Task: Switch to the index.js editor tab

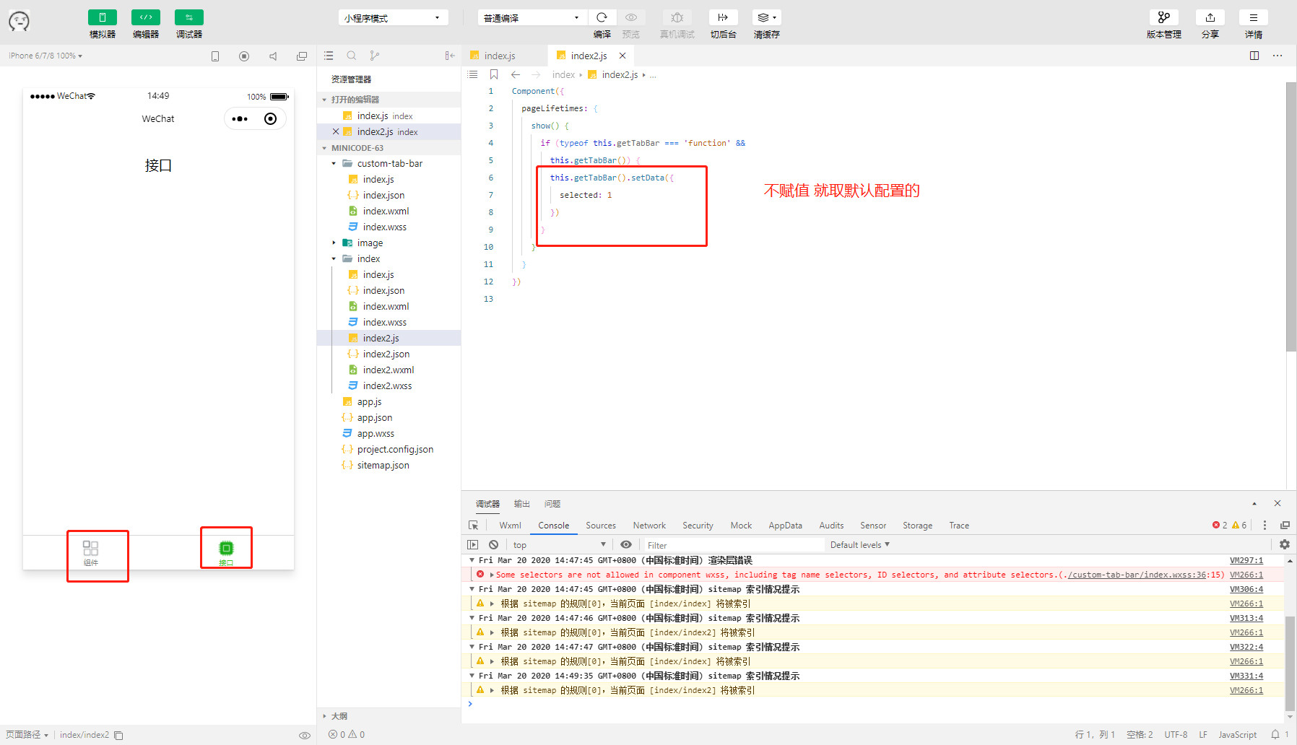Action: [x=499, y=56]
